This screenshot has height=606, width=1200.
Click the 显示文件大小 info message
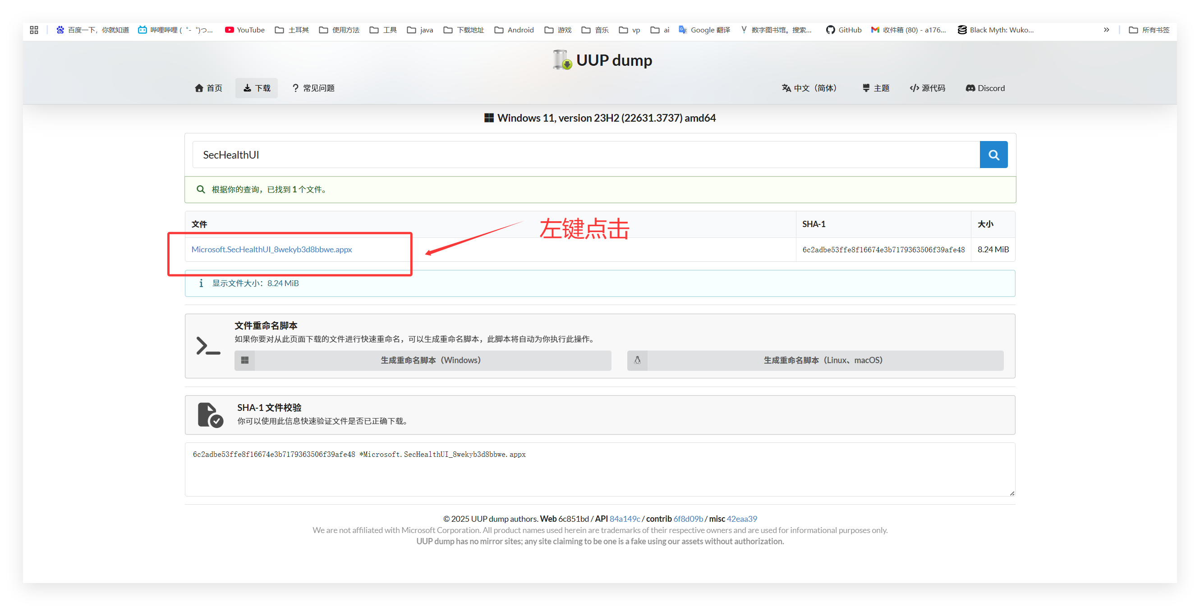(x=600, y=283)
